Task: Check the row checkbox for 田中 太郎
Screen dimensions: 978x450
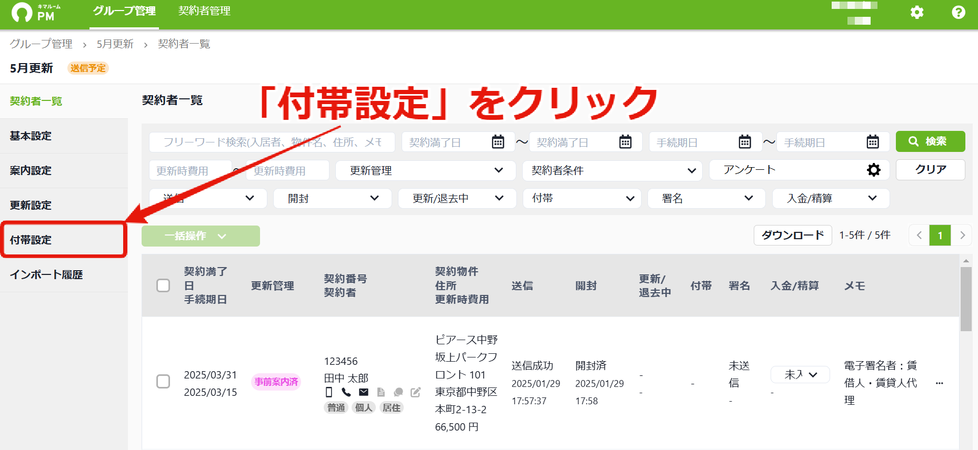Action: (x=163, y=382)
